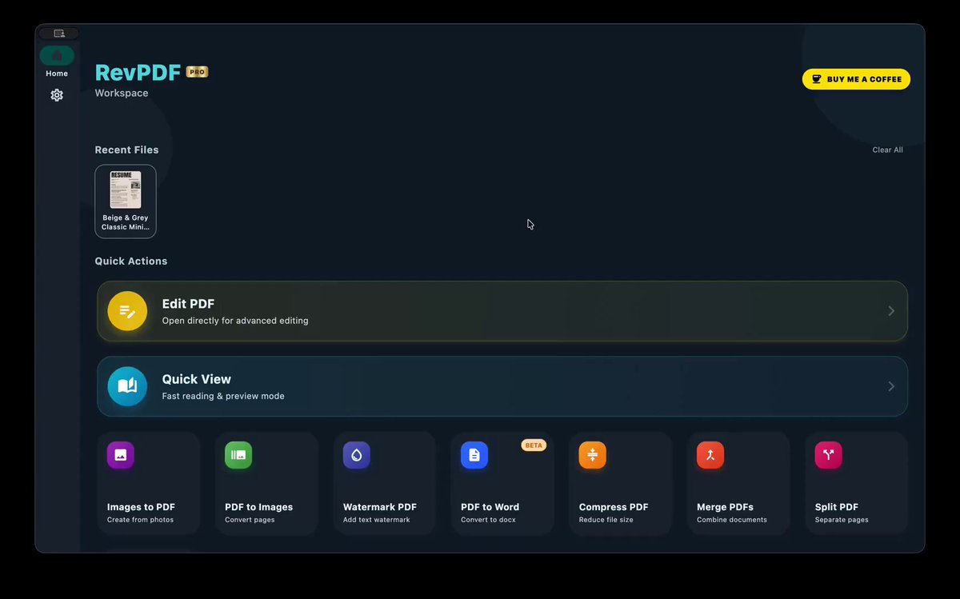960x599 pixels.
Task: Click the 'Compress PDF' label
Action: pyautogui.click(x=614, y=507)
